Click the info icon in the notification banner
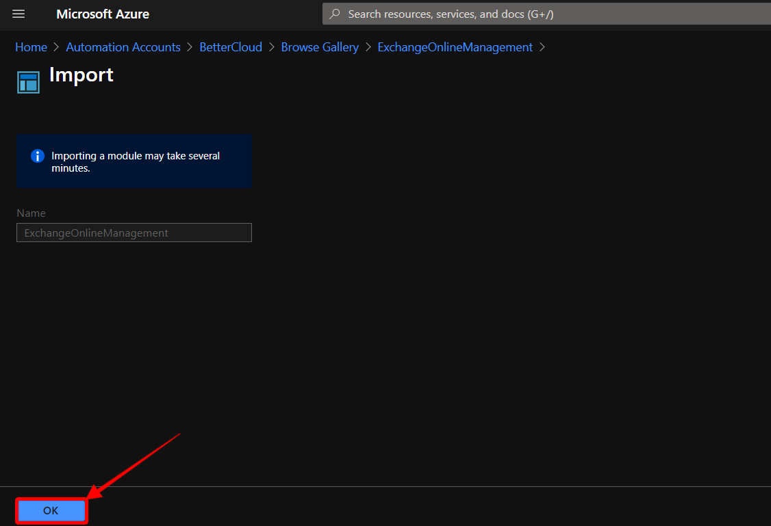This screenshot has height=526, width=771. 37,156
